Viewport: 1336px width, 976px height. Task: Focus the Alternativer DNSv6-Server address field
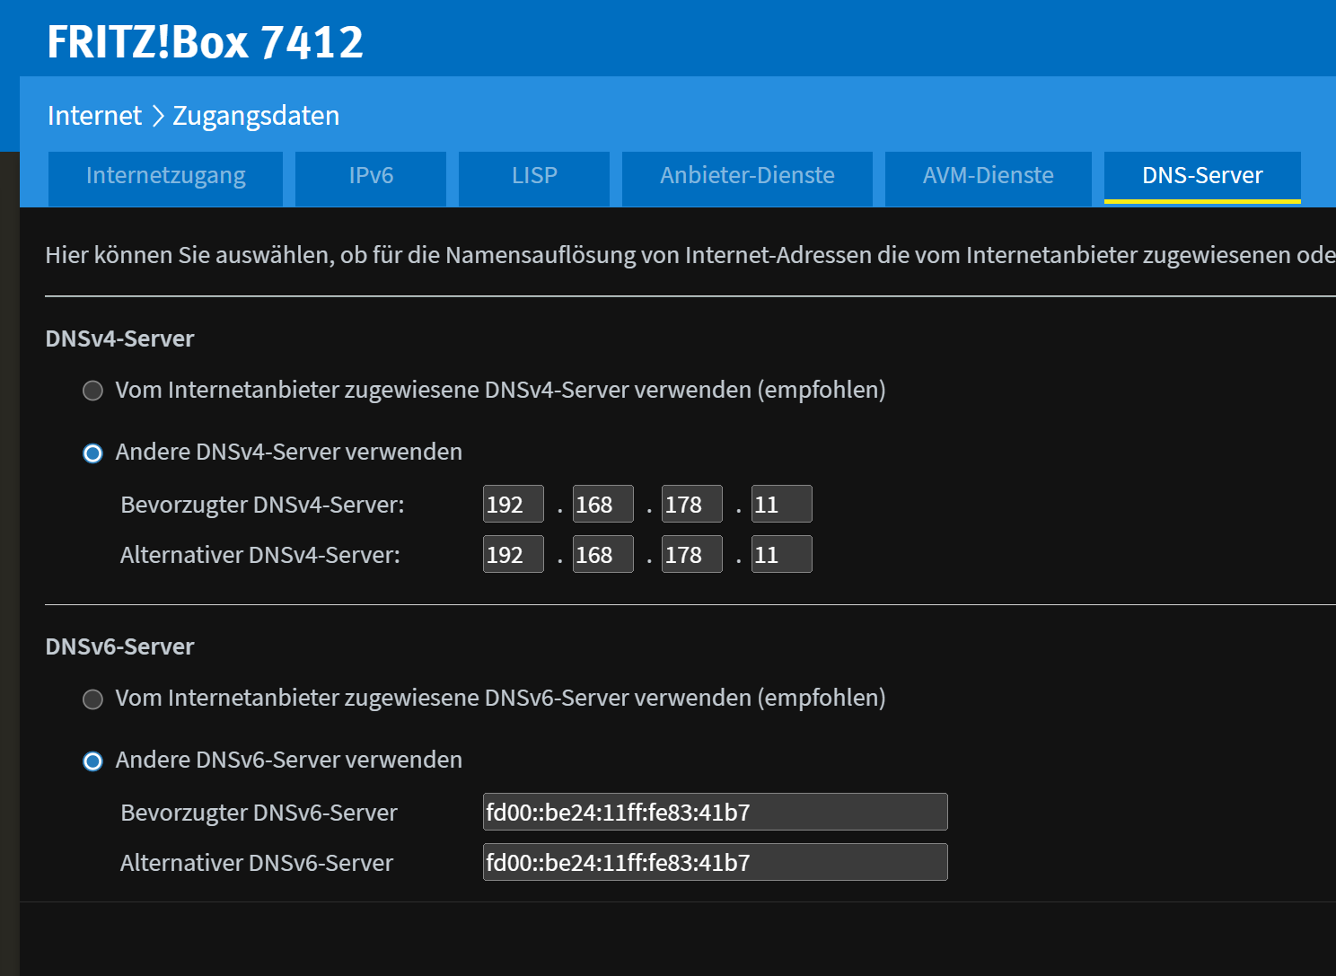pyautogui.click(x=715, y=863)
